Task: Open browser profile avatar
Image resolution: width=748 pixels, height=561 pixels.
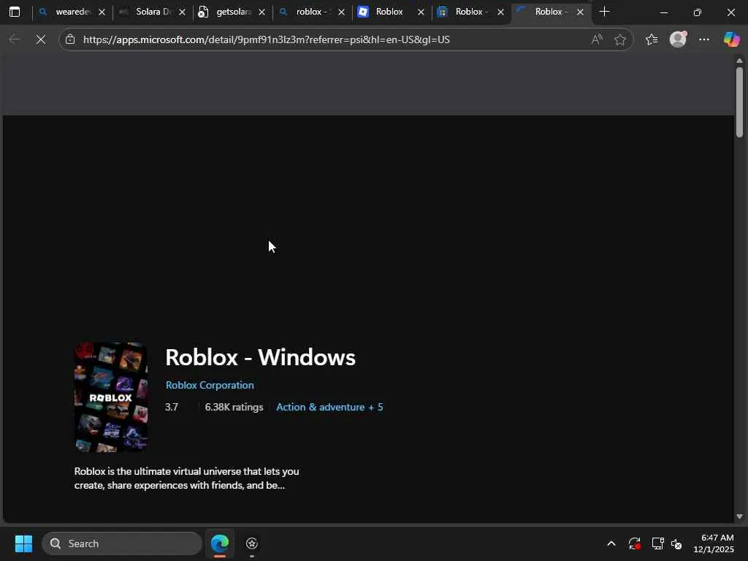Action: 678,39
